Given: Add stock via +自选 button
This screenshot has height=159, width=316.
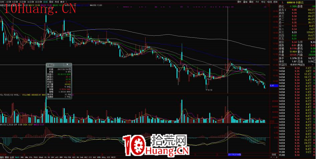Looking at the screenshot, I should 270,2.
